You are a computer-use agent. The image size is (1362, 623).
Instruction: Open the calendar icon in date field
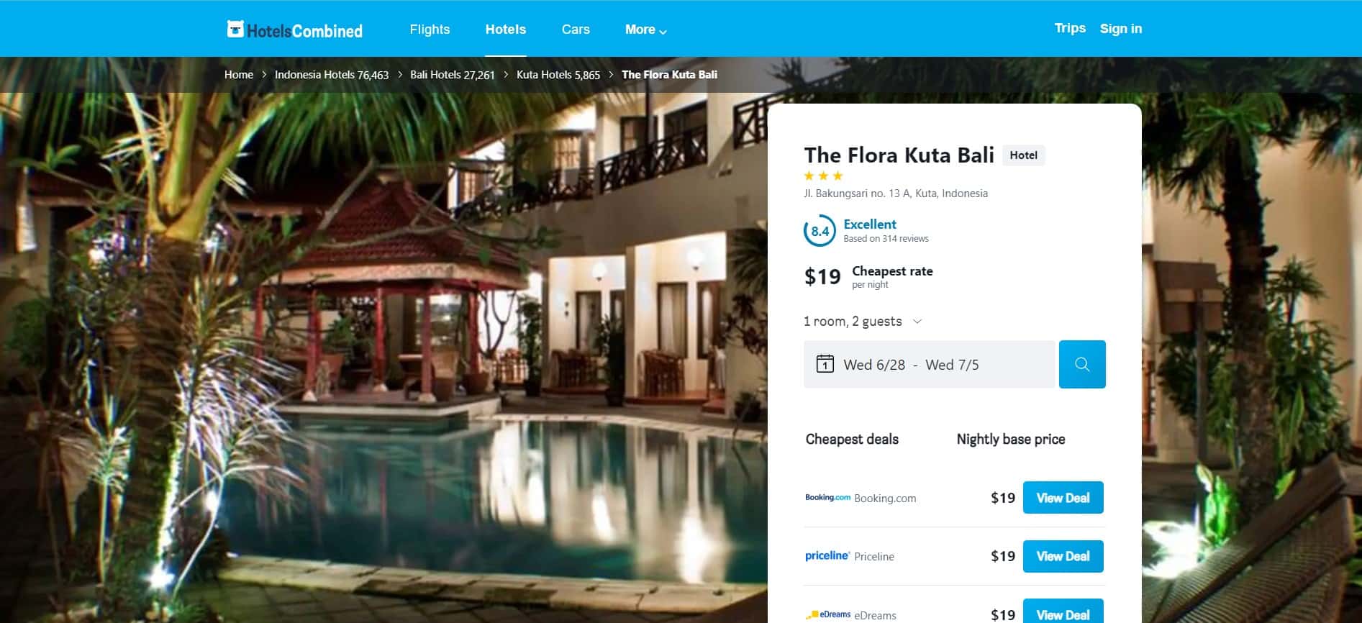point(825,364)
